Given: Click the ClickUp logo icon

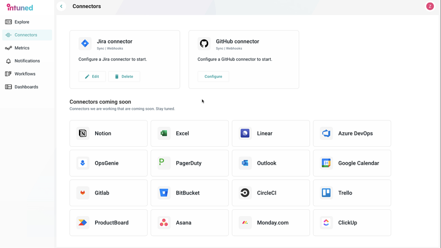Looking at the screenshot, I should [x=326, y=223].
